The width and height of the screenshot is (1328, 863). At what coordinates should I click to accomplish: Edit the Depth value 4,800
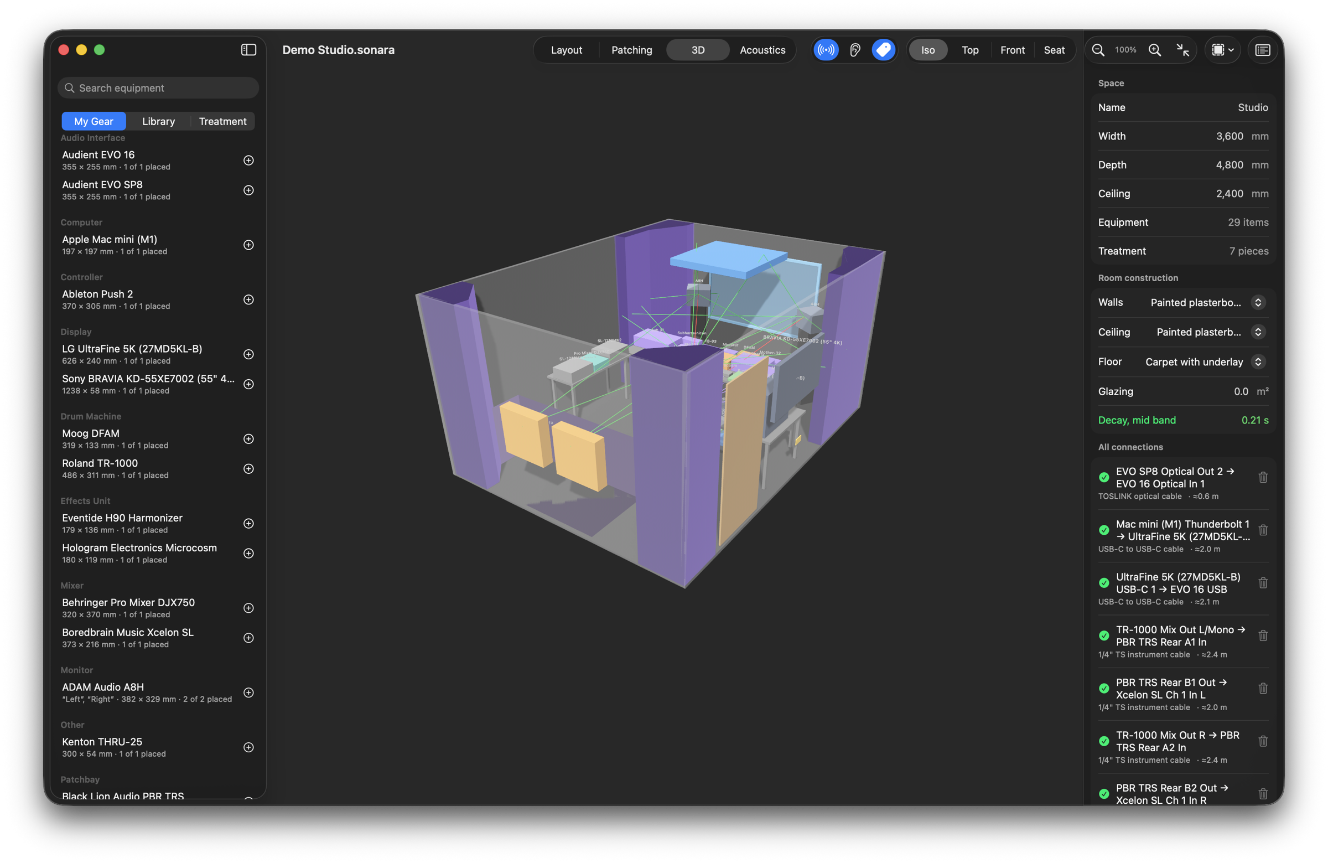pyautogui.click(x=1230, y=164)
